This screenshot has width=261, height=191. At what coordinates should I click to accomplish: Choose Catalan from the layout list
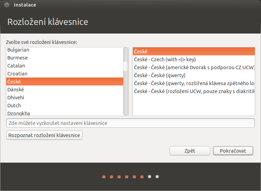65,66
